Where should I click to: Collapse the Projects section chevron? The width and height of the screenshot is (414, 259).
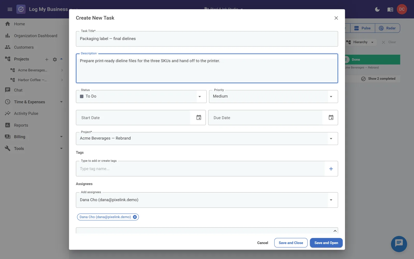point(62,59)
